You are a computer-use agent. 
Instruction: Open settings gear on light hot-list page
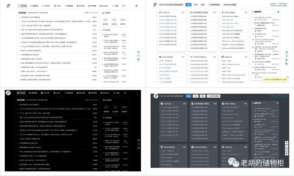tap(136, 6)
